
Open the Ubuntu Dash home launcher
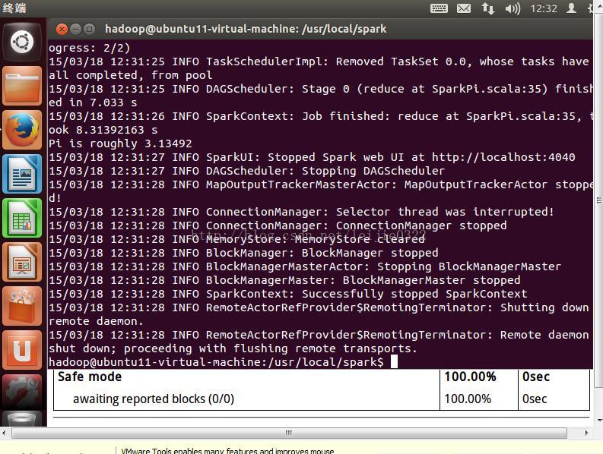[x=22, y=42]
